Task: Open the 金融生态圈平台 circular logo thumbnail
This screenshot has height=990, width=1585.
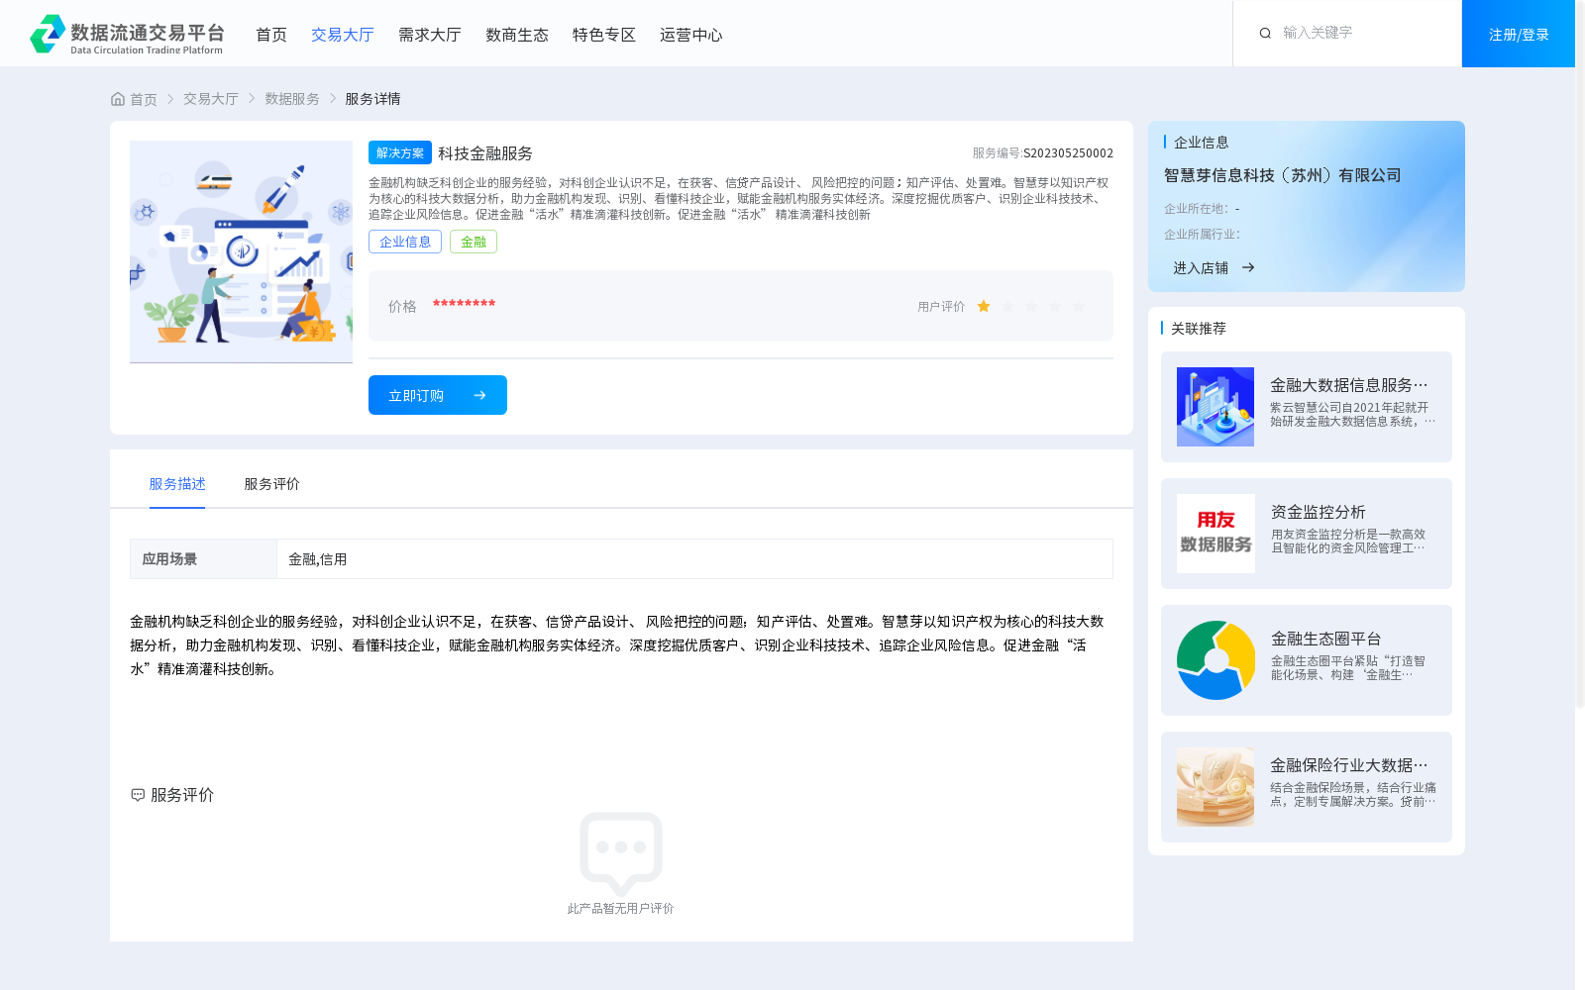Action: tap(1215, 660)
